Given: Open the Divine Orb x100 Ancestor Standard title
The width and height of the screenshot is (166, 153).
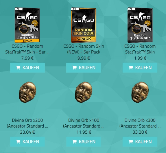Looking at the screenshot, I should tap(84, 123).
